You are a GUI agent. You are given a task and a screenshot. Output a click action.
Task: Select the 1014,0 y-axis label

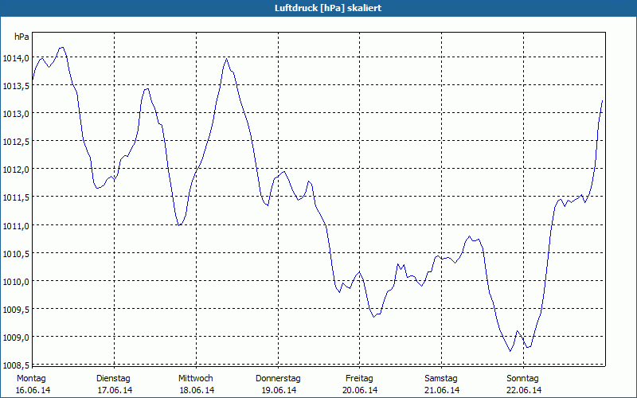(16, 58)
